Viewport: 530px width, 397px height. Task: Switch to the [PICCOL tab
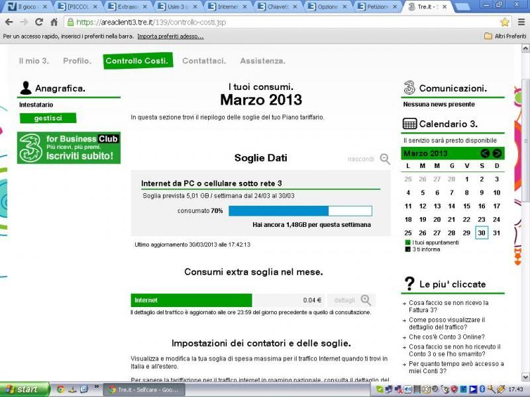[77, 7]
